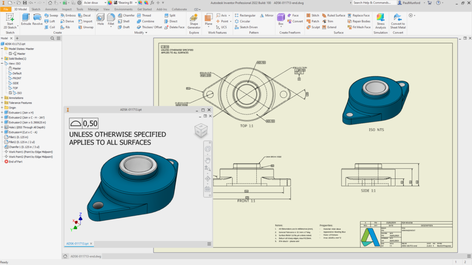Image resolution: width=472 pixels, height=265 pixels.
Task: Start a 2D Sketch
Action: (10, 21)
